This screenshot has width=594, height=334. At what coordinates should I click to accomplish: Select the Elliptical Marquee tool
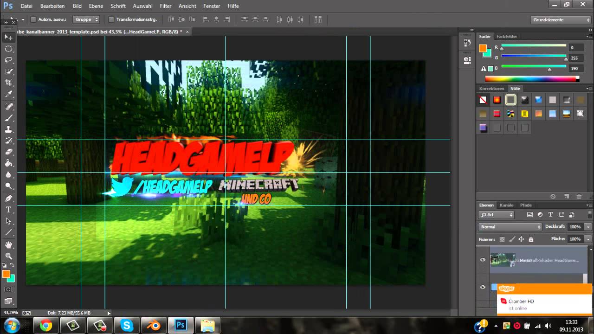pyautogui.click(x=8, y=49)
